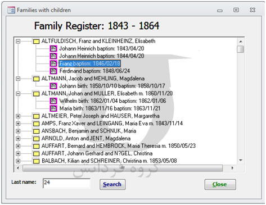Select 'BALBACH, Kilian and SCHREINER, Christina' row
The image size is (266, 205).
tap(109, 161)
